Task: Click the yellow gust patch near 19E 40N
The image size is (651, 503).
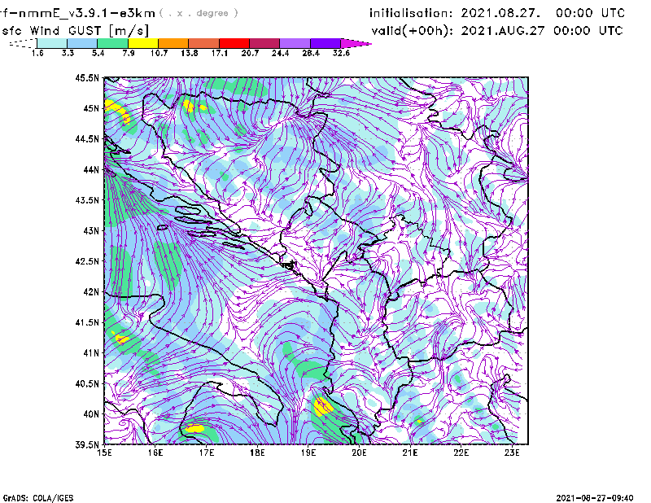Action: point(321,407)
